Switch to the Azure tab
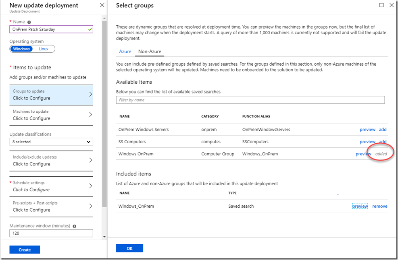 tap(125, 52)
